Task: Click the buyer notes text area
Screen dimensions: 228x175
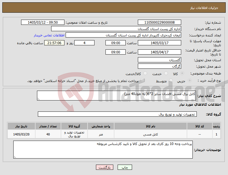Action: [x=103, y=150]
